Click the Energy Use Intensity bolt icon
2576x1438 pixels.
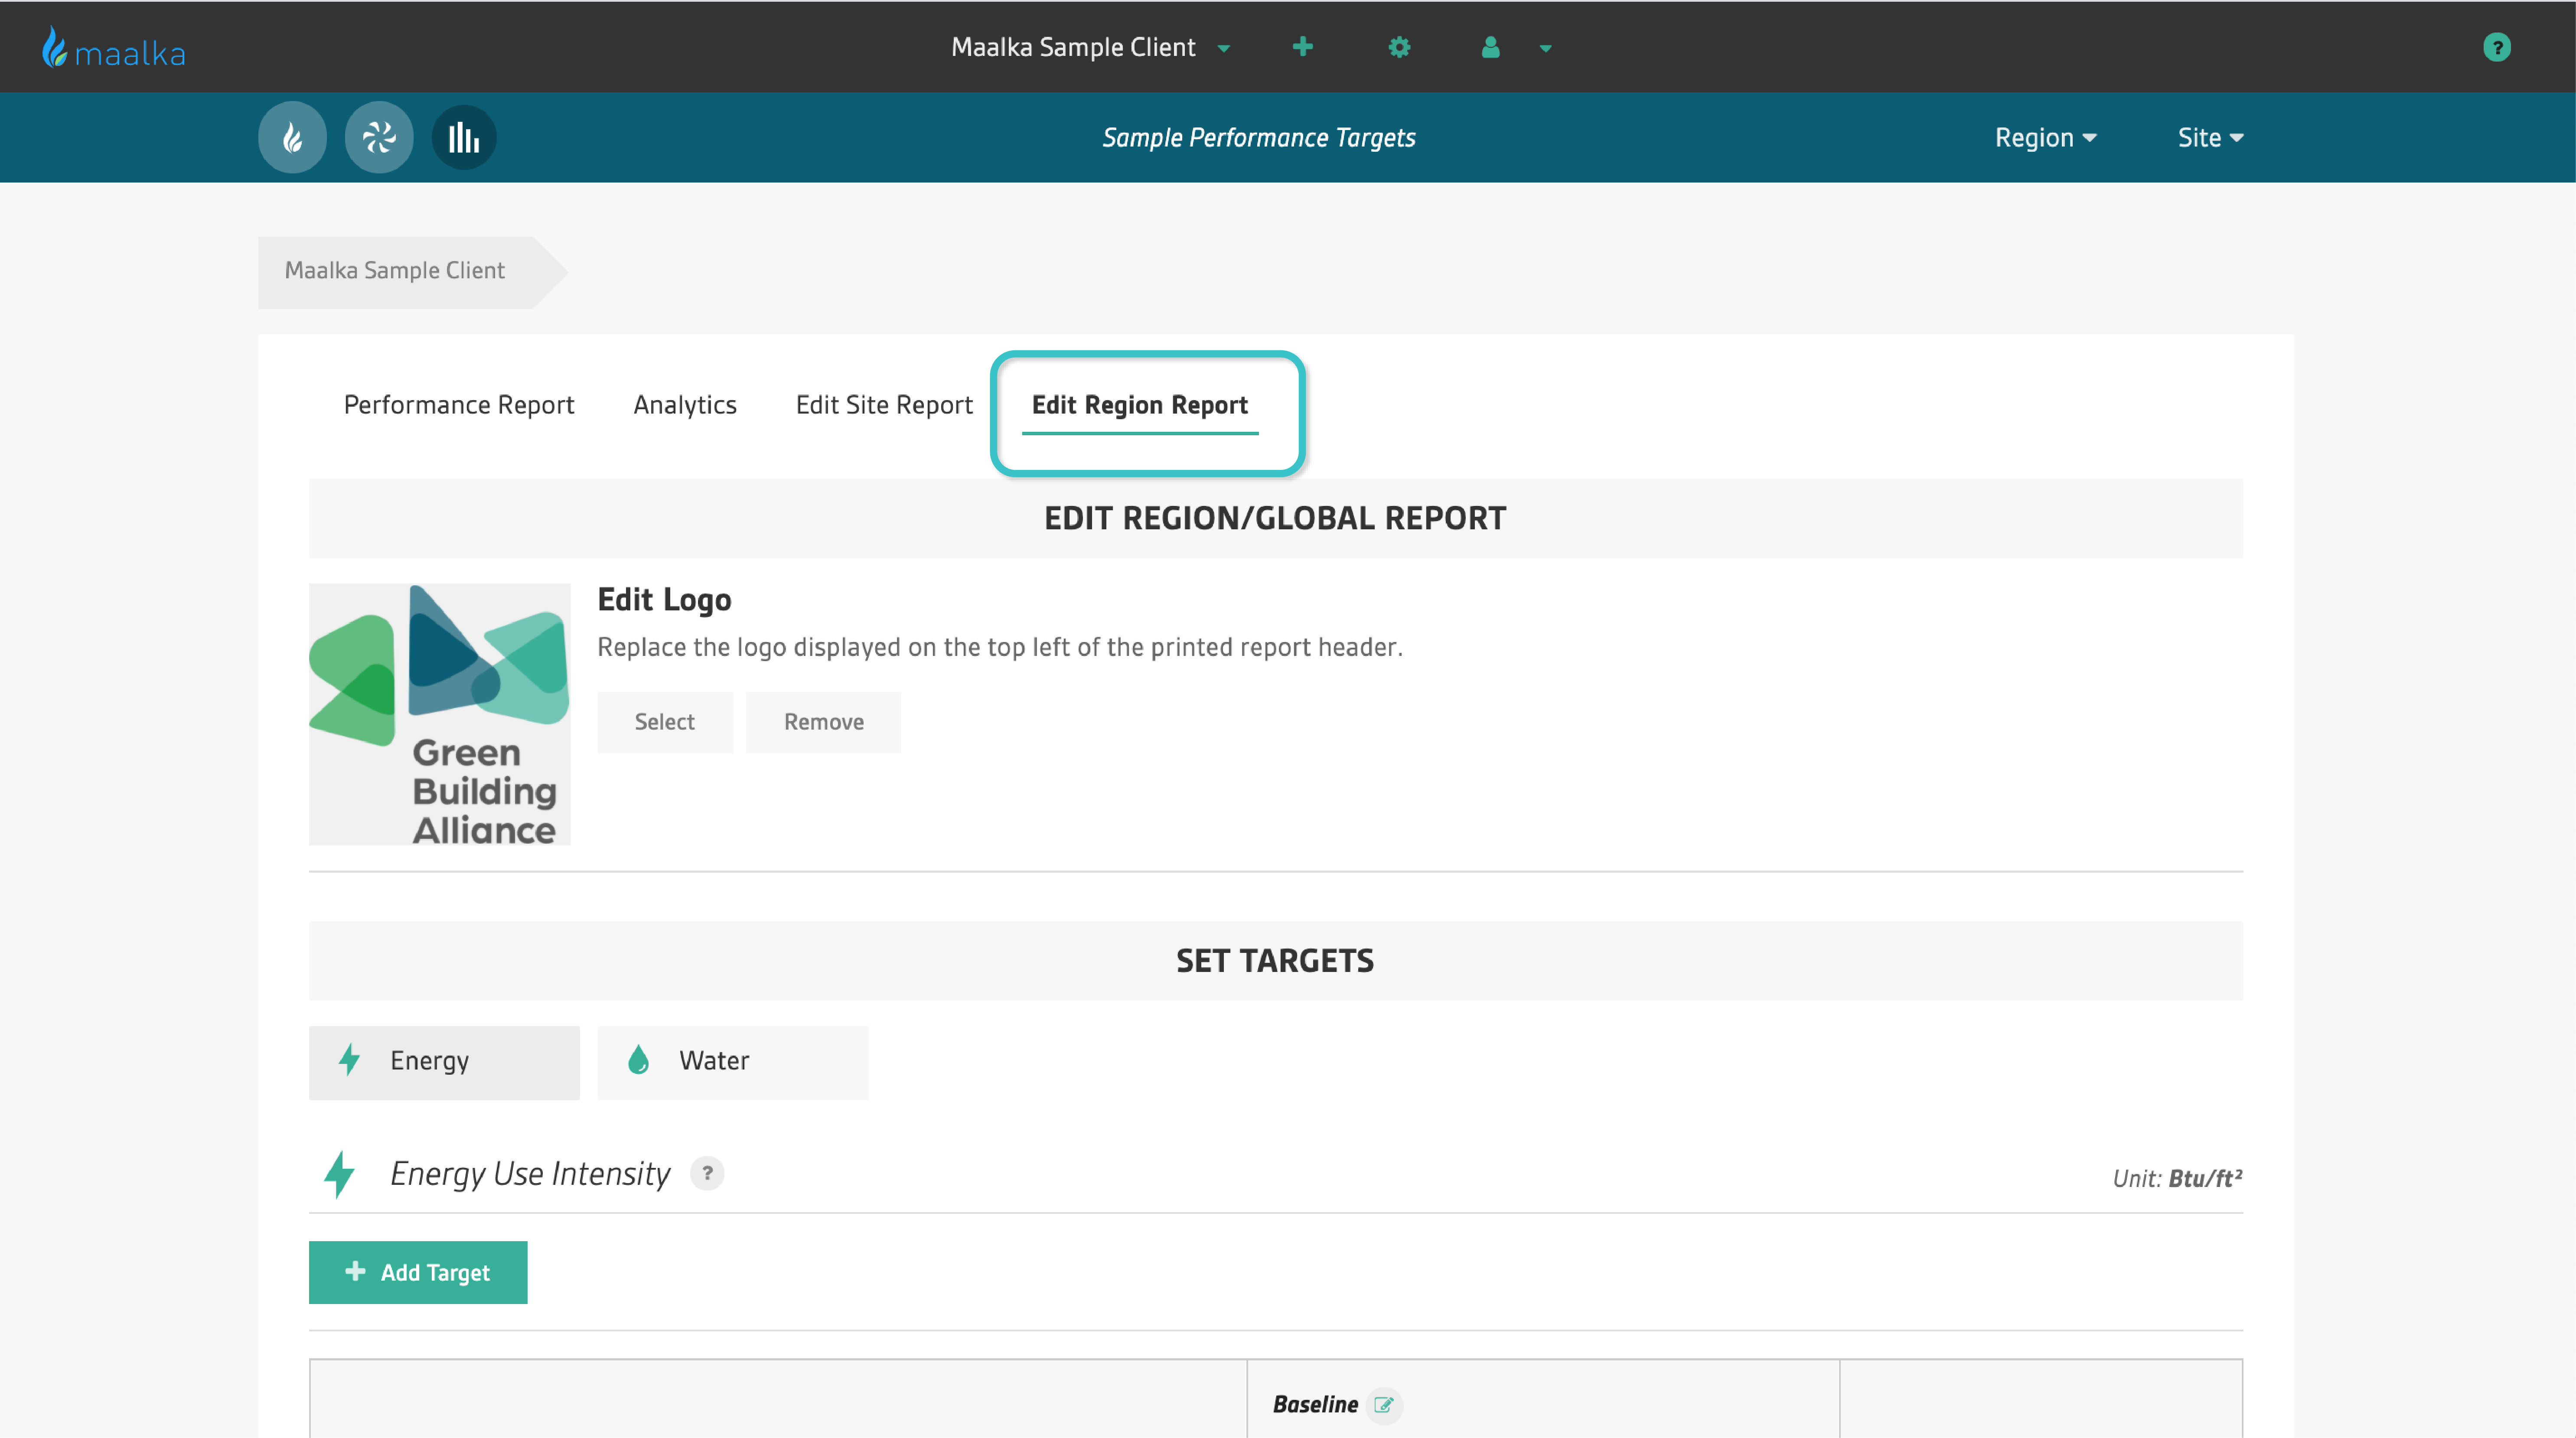pos(340,1174)
